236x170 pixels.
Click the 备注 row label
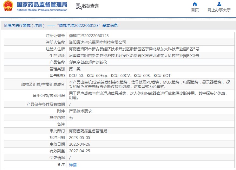point(61,124)
